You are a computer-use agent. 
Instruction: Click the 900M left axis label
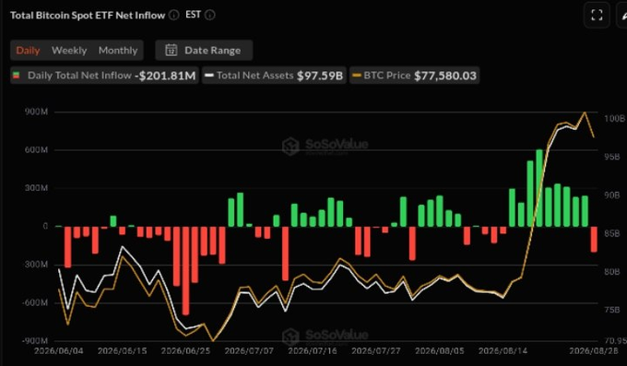coord(36,112)
